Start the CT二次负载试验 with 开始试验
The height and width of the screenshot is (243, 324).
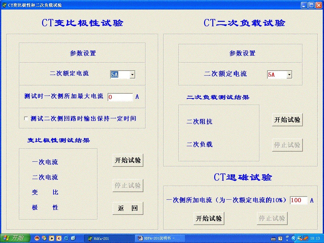coord(287,119)
